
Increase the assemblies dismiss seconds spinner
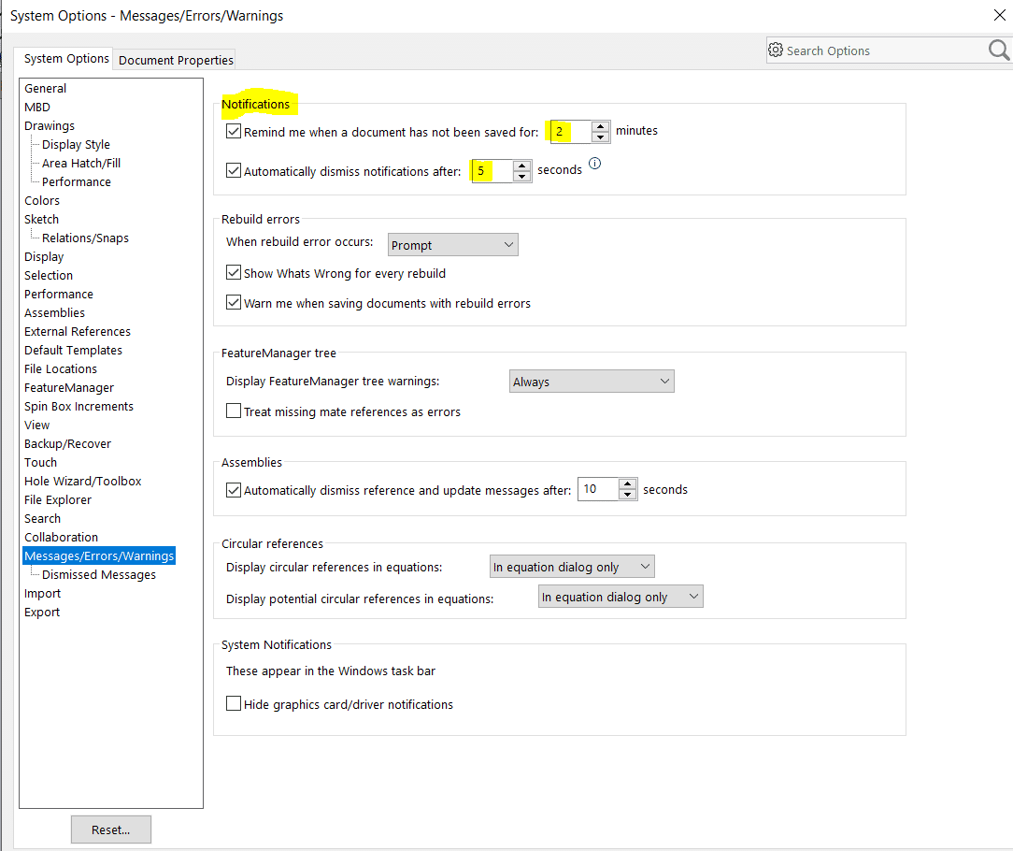pos(628,484)
